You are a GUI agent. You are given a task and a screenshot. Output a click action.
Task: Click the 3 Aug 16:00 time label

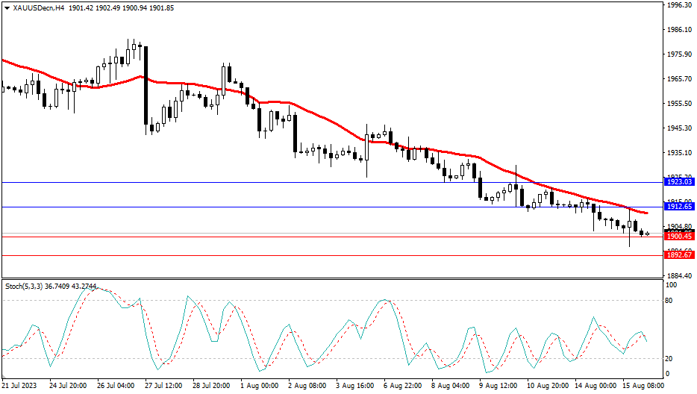[356, 387]
